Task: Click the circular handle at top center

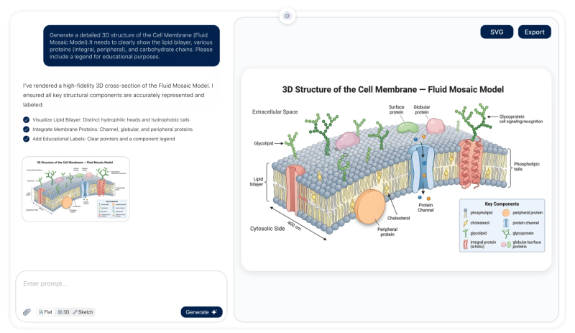Action: pyautogui.click(x=287, y=16)
